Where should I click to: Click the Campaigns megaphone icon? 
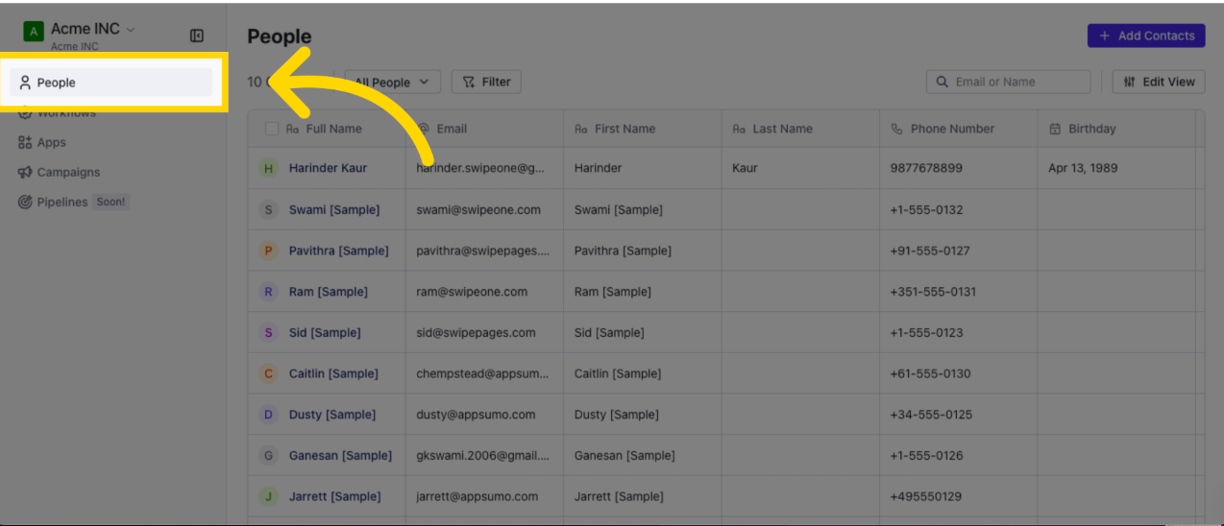point(25,173)
